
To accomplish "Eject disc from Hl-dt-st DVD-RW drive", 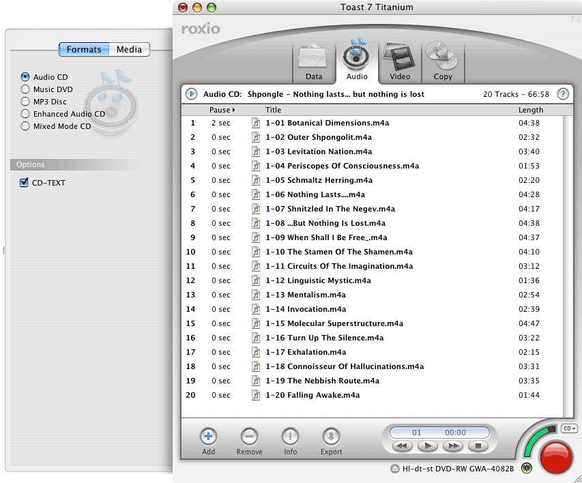I will click(x=395, y=469).
